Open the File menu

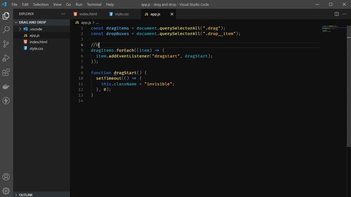[14, 4]
